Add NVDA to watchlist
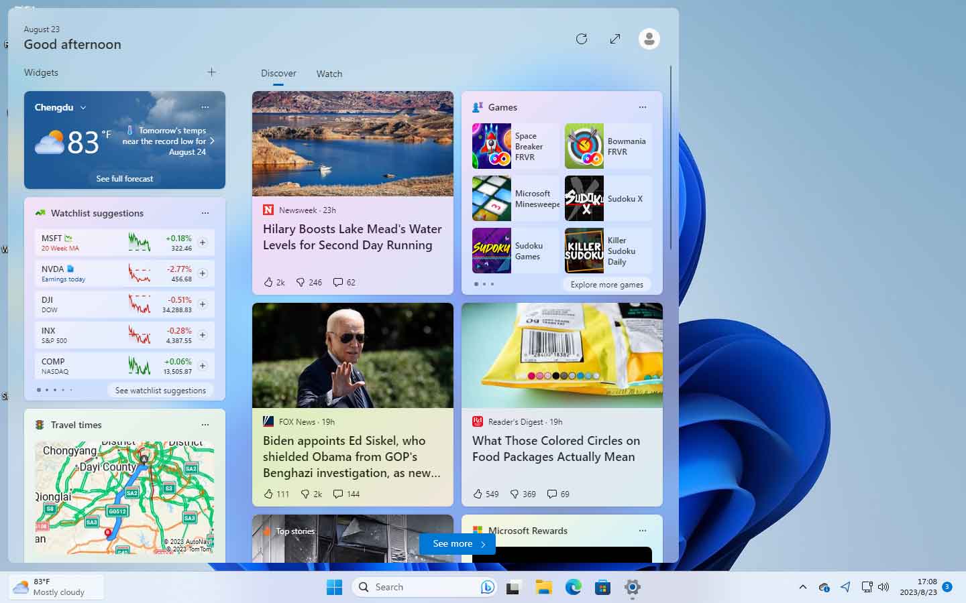966x603 pixels. coord(203,273)
